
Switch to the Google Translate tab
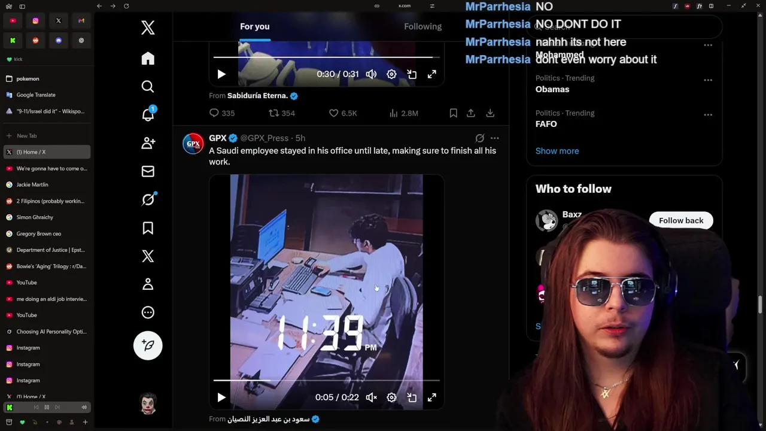coord(47,95)
